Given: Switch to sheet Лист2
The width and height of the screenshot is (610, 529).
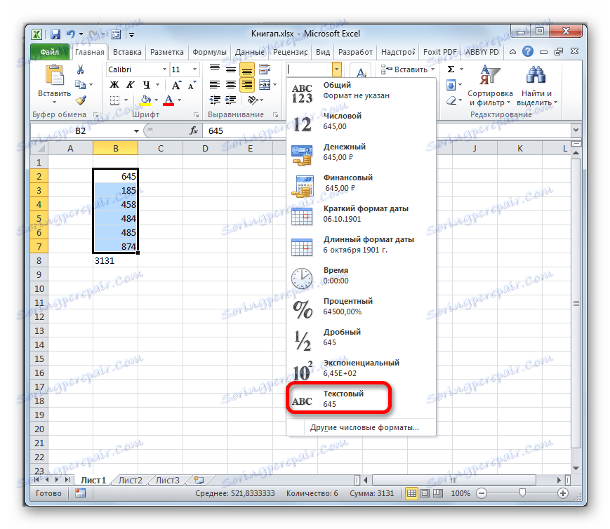Looking at the screenshot, I should [x=131, y=481].
